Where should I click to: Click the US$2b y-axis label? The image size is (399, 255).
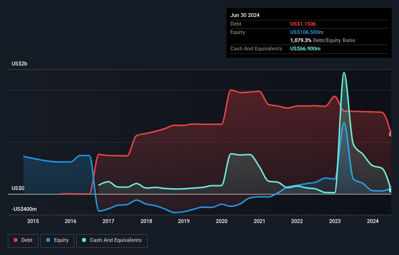(19, 64)
